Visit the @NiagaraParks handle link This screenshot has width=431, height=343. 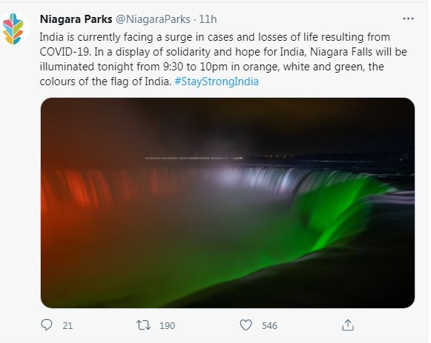pyautogui.click(x=153, y=19)
